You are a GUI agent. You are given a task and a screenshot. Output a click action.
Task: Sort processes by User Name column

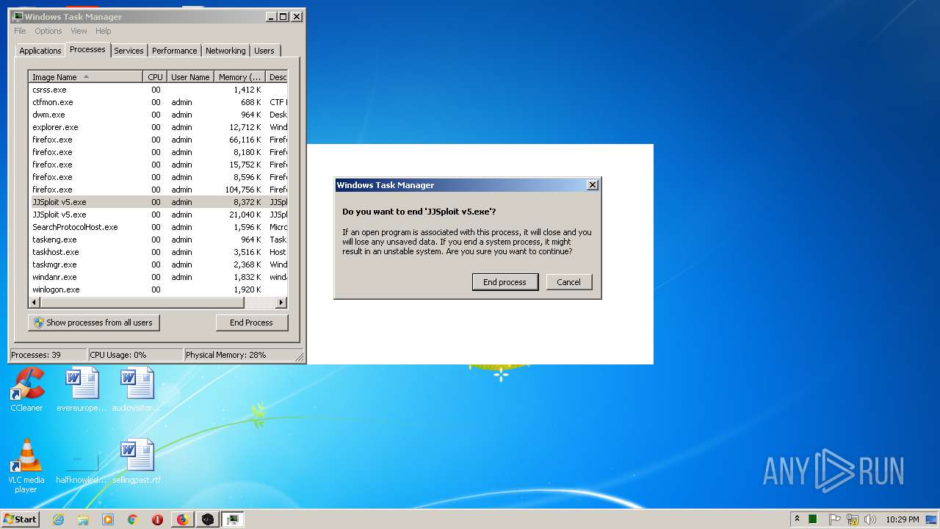[x=190, y=77]
